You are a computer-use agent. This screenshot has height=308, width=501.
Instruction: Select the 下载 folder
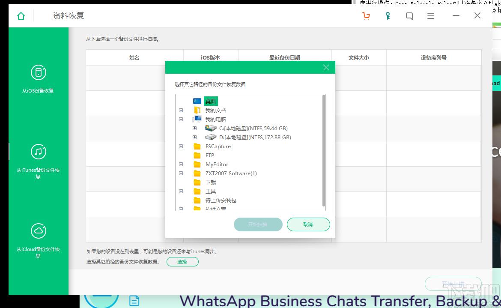coord(211,182)
